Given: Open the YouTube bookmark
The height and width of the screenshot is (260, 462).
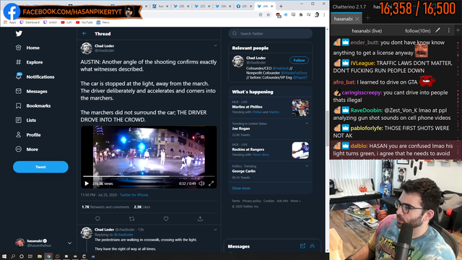Looking at the screenshot, I should click(x=84, y=22).
